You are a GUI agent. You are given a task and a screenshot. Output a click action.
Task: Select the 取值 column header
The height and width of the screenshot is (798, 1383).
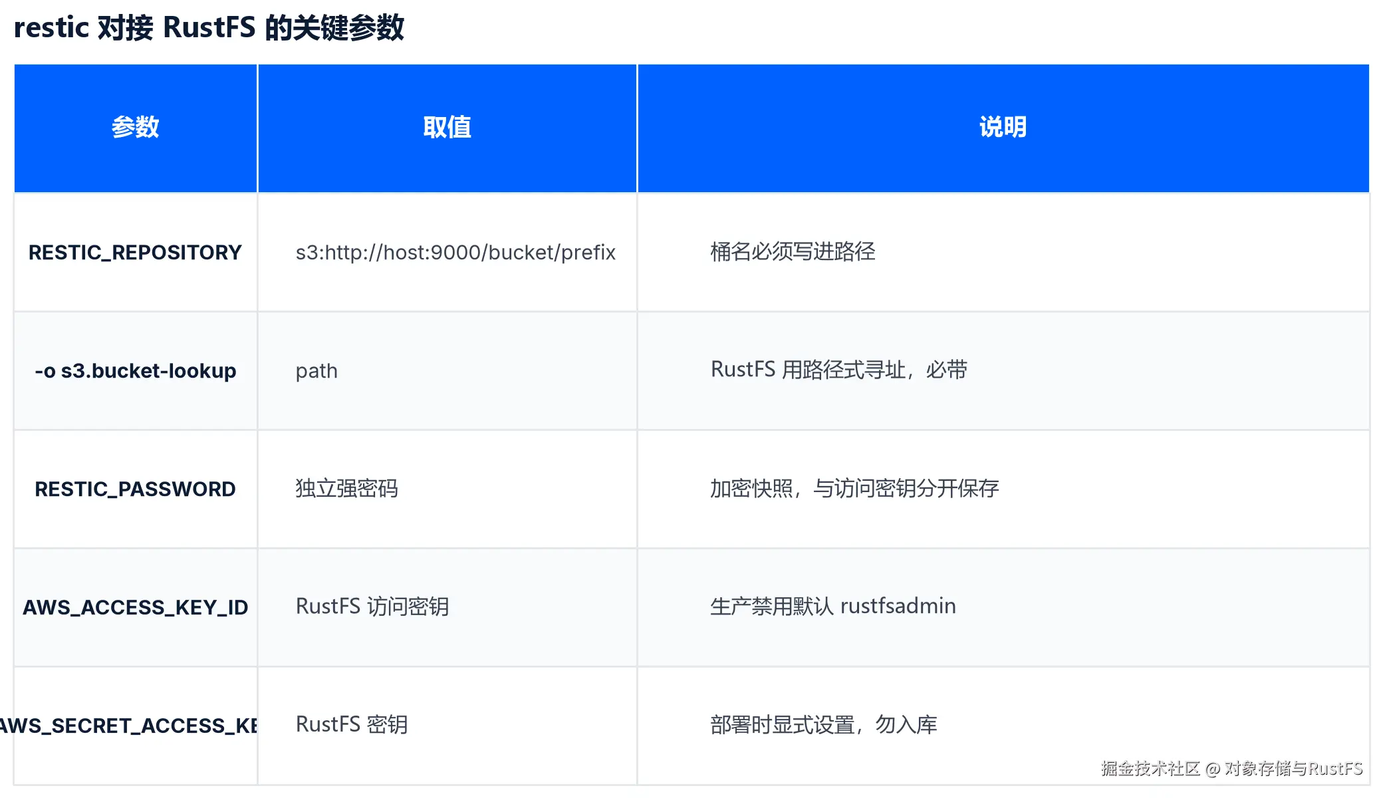click(447, 128)
